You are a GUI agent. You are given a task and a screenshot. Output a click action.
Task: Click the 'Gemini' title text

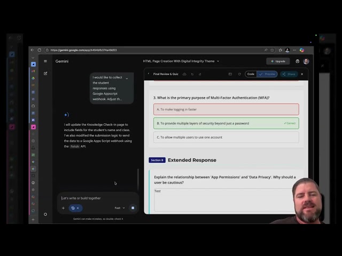tap(62, 61)
